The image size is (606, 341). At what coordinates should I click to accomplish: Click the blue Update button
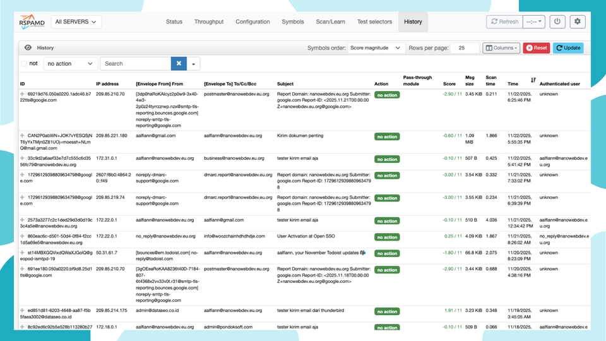point(568,48)
